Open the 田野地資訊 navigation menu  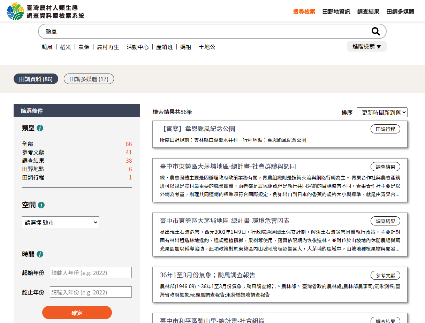point(336,11)
